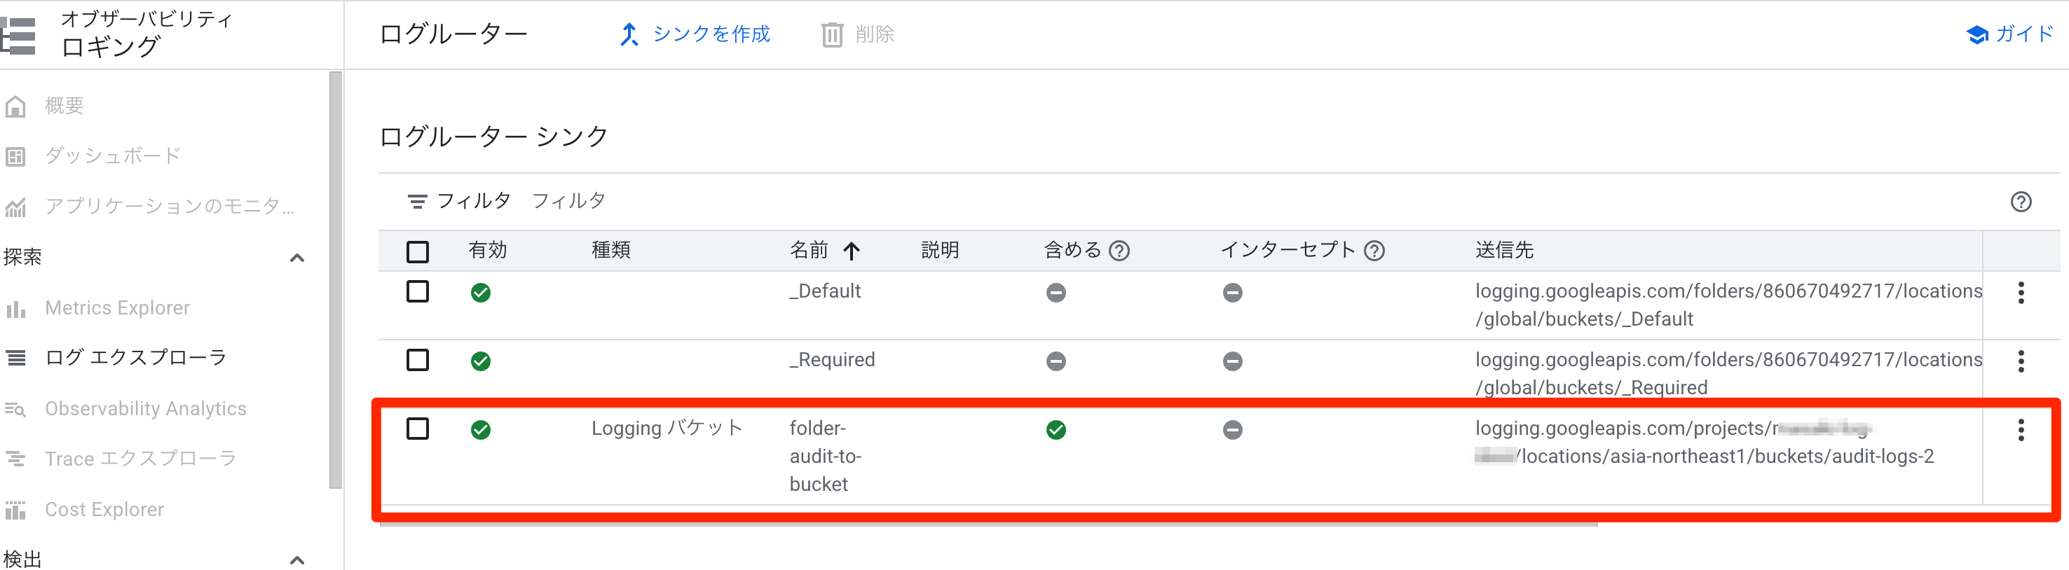Open Trace エクスプローラ in the sidebar
Screen dimensions: 2069x570
(x=141, y=459)
